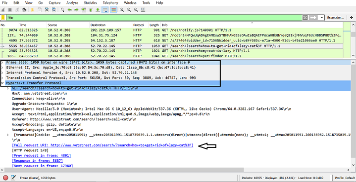Select packet 2985 my+cat+is+lazy search
The width and height of the screenshot is (356, 182).
(x=171, y=51)
